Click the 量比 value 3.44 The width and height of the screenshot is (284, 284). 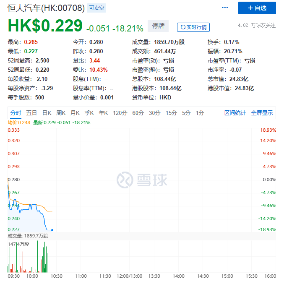[x=94, y=61]
